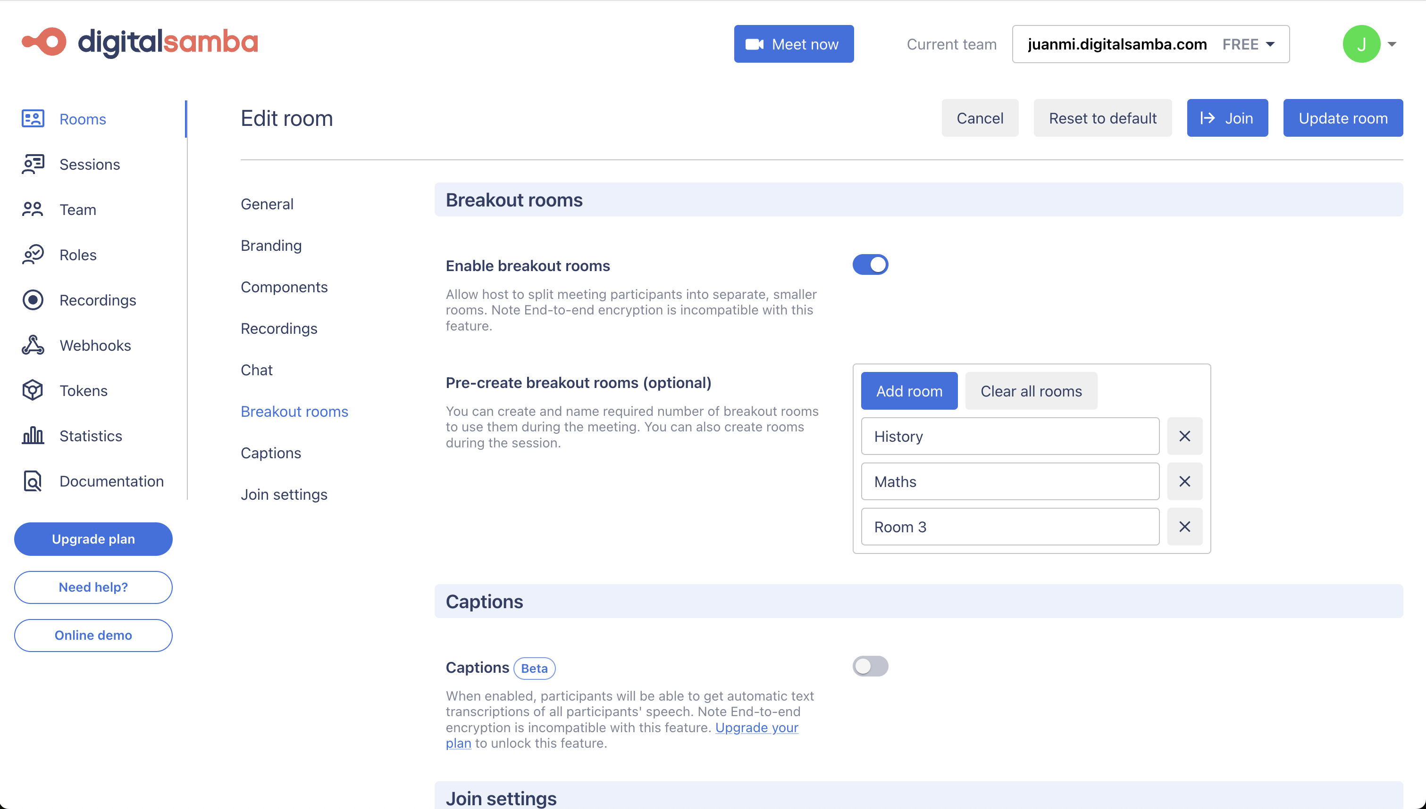Select the Recordings circle icon in sidebar

pos(33,300)
